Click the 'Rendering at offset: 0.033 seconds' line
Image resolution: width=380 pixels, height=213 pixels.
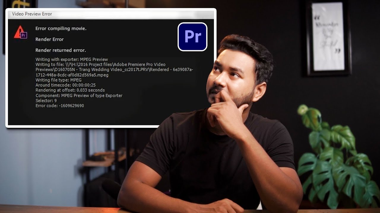[70, 90]
